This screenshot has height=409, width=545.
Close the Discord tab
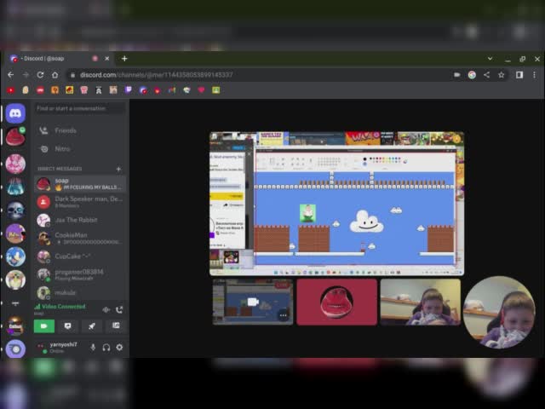coord(107,59)
